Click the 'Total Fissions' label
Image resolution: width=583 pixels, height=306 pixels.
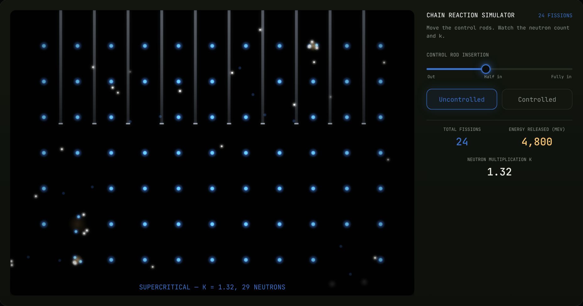pyautogui.click(x=462, y=129)
